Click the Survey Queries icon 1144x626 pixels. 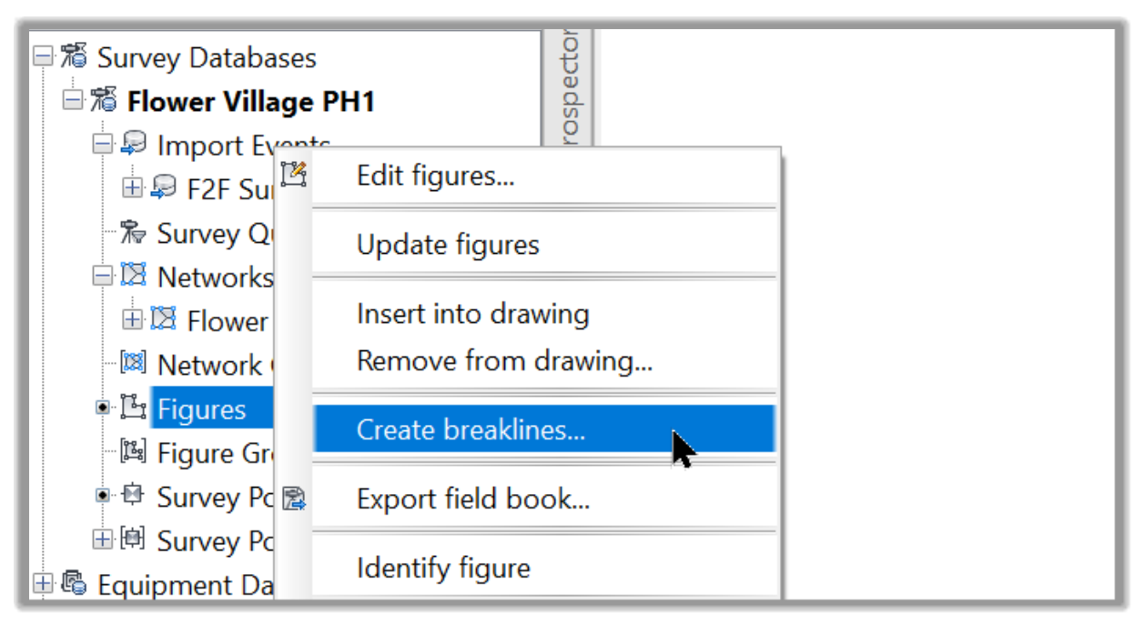pyautogui.click(x=133, y=232)
